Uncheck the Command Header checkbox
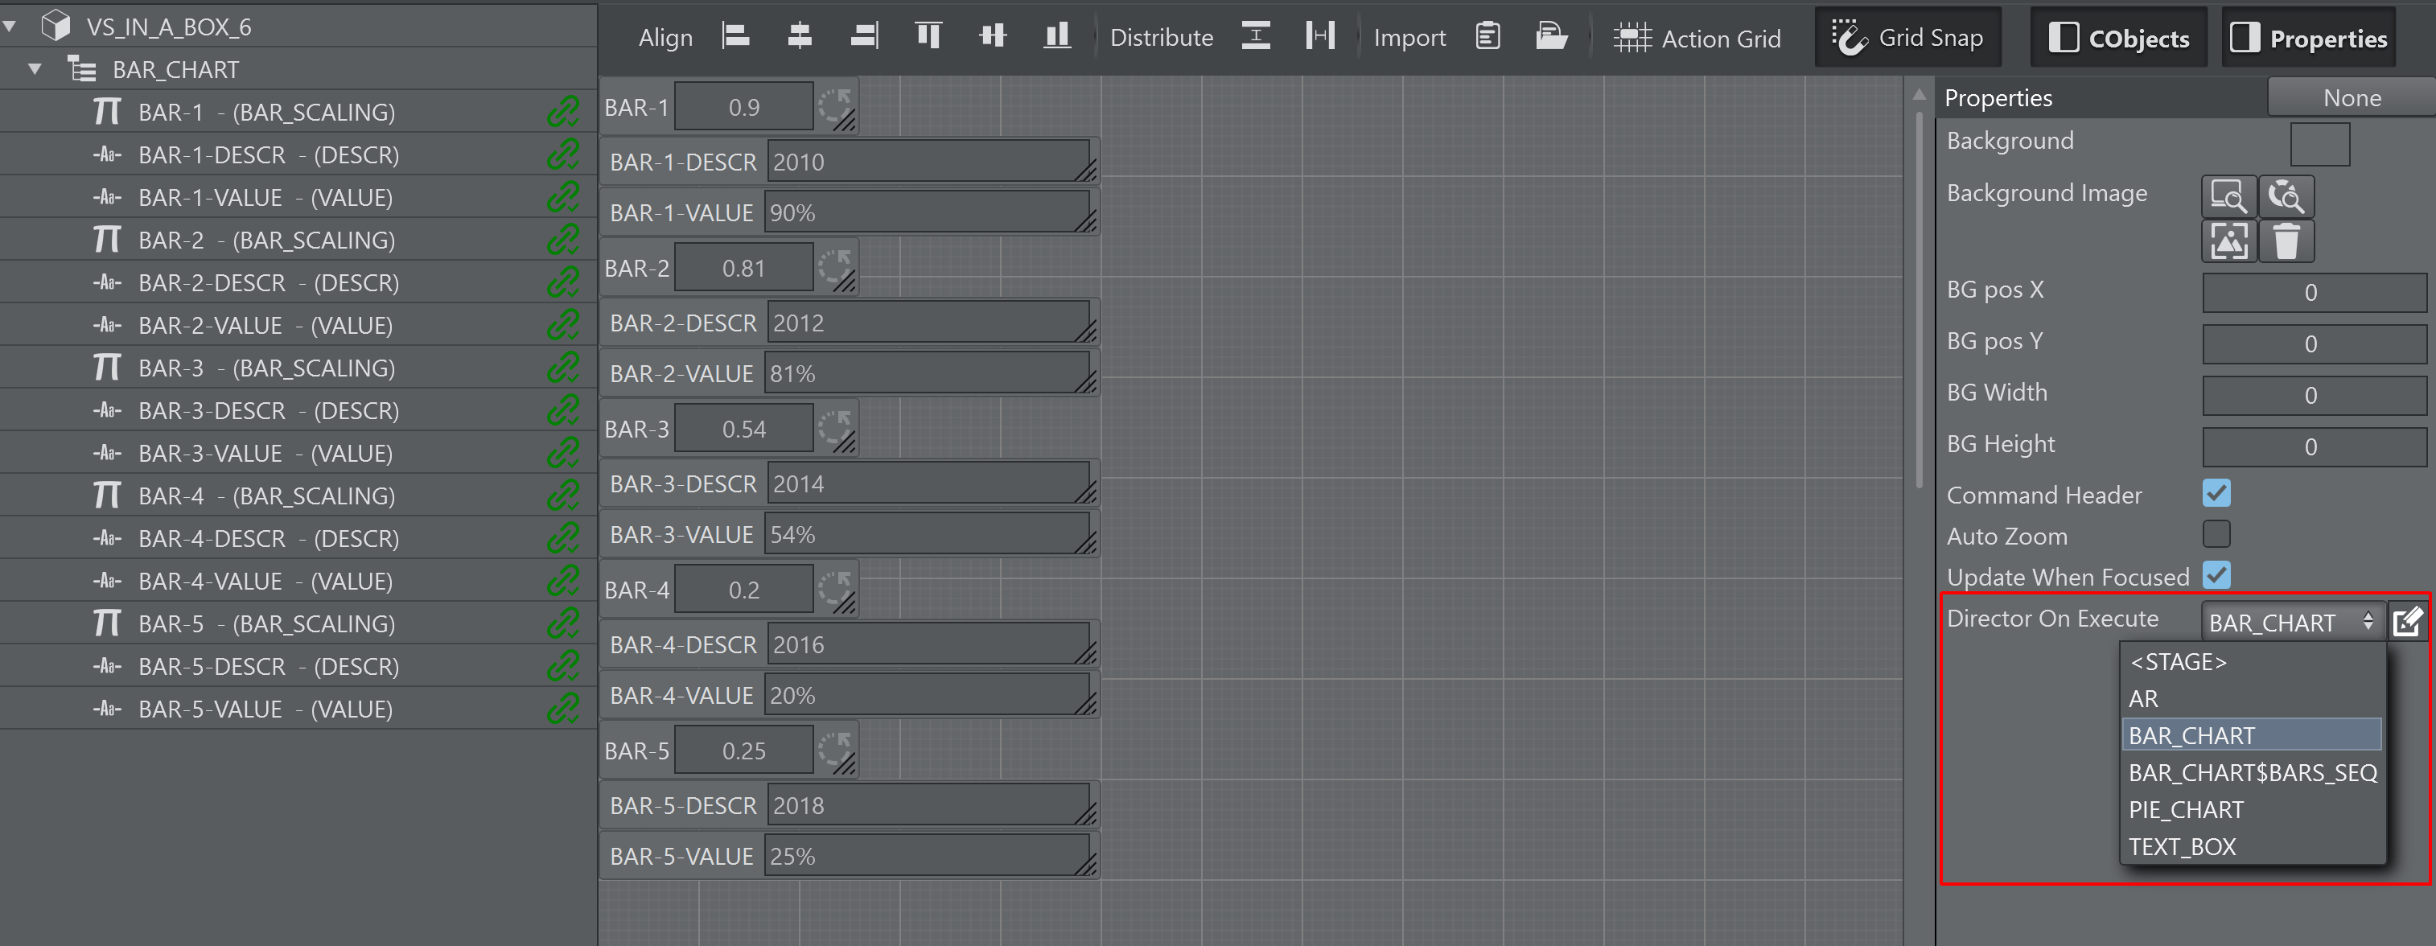Screen dimensions: 2436x946 coord(2216,493)
